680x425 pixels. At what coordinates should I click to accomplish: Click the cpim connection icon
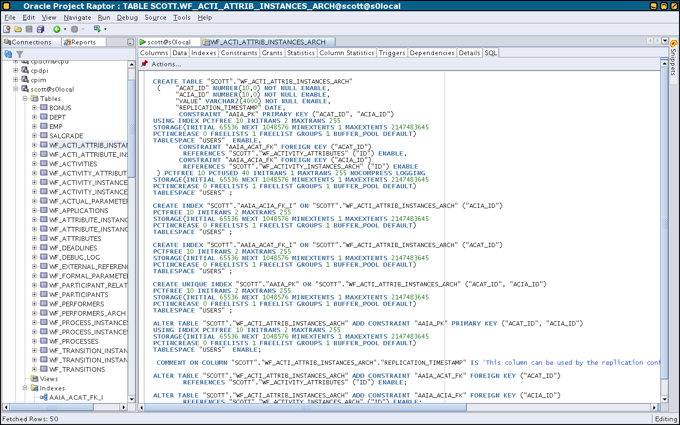tap(25, 80)
